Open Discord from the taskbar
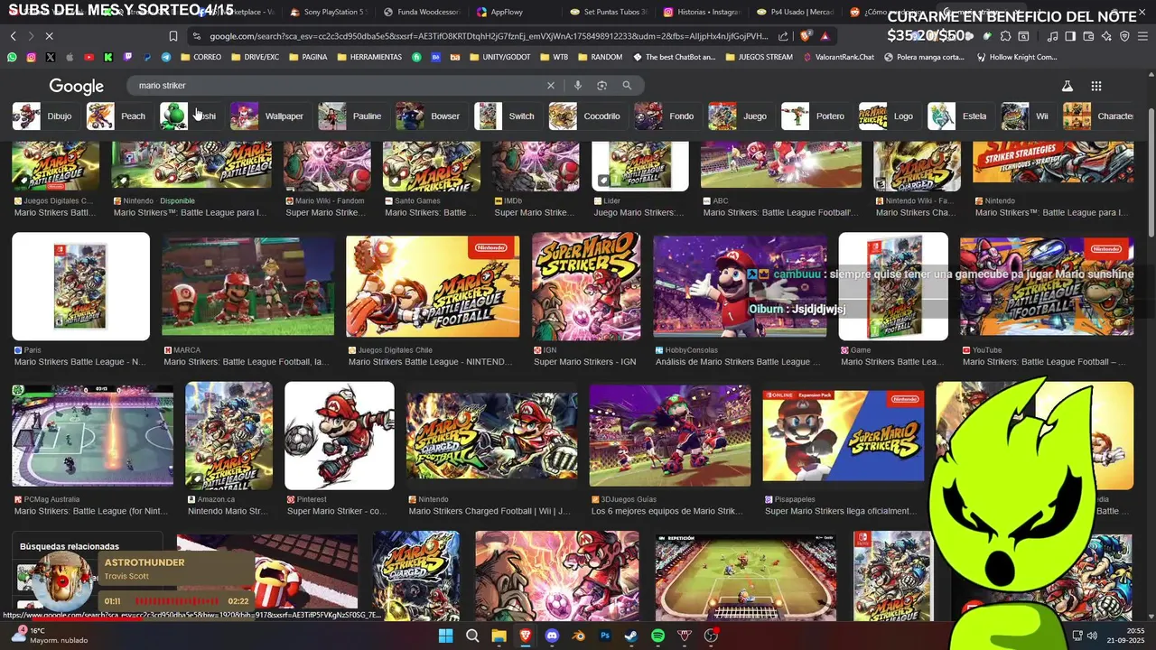Image resolution: width=1156 pixels, height=650 pixels. point(552,636)
